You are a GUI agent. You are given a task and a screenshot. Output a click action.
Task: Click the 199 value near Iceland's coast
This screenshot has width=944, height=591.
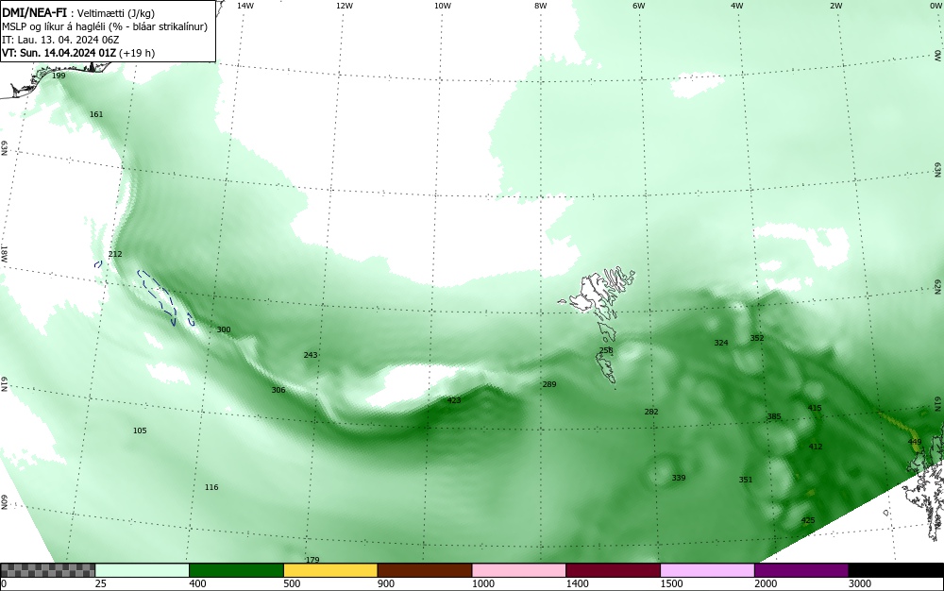tap(59, 76)
